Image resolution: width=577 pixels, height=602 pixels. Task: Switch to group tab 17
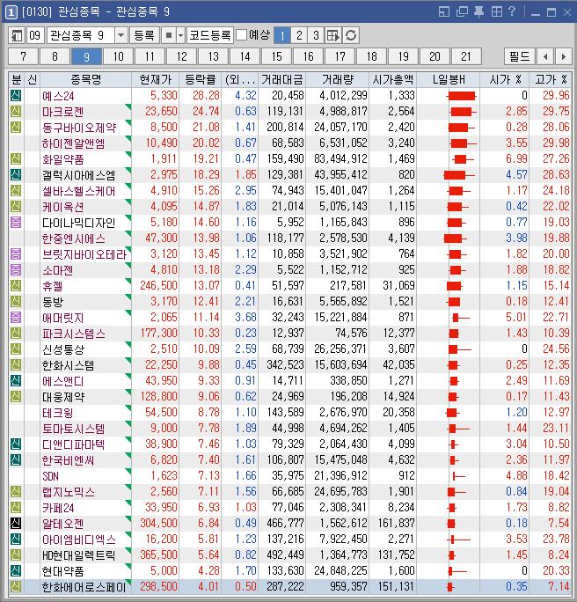[x=340, y=57]
